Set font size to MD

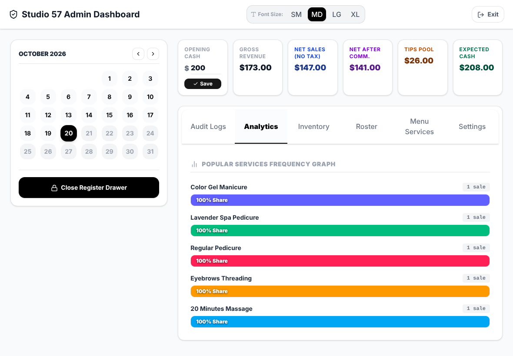coord(317,14)
